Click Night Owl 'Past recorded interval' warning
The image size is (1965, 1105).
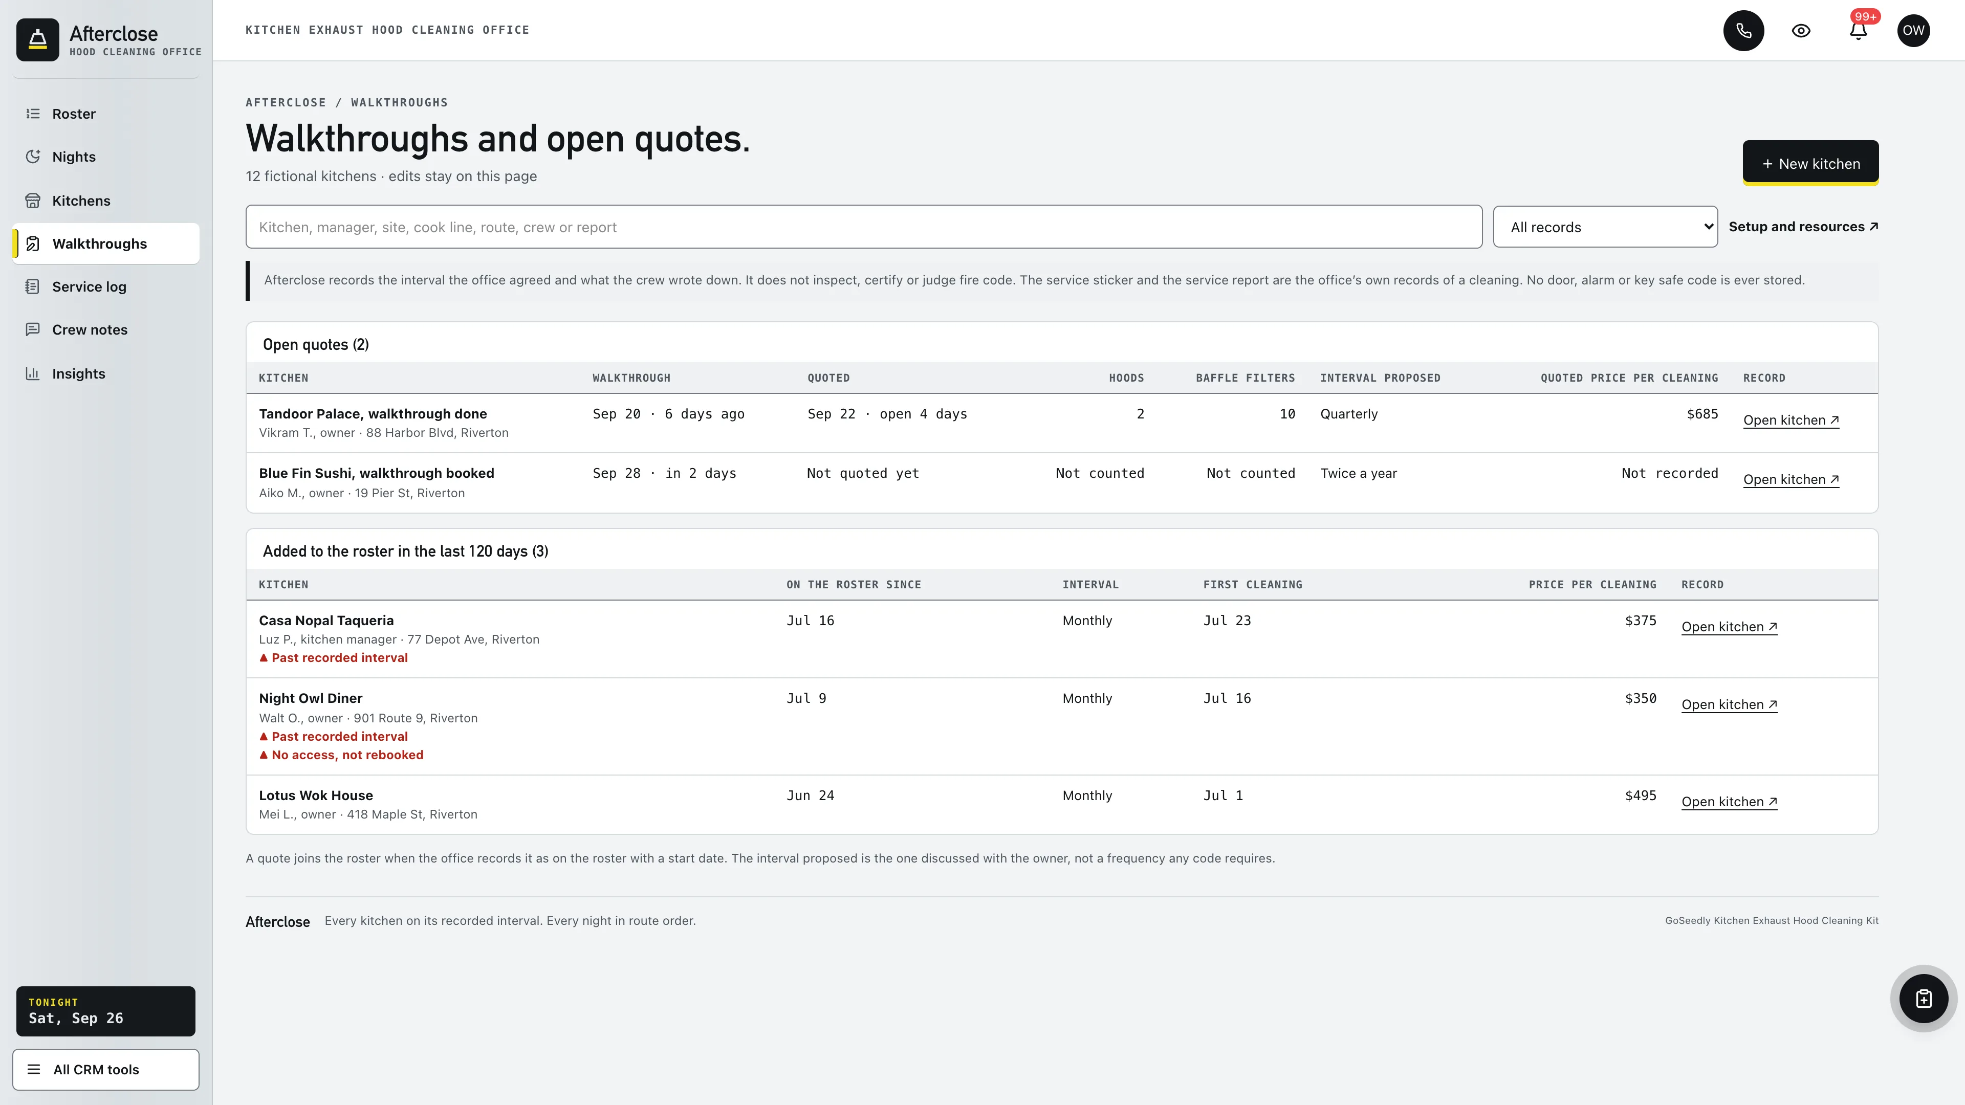[x=333, y=736]
